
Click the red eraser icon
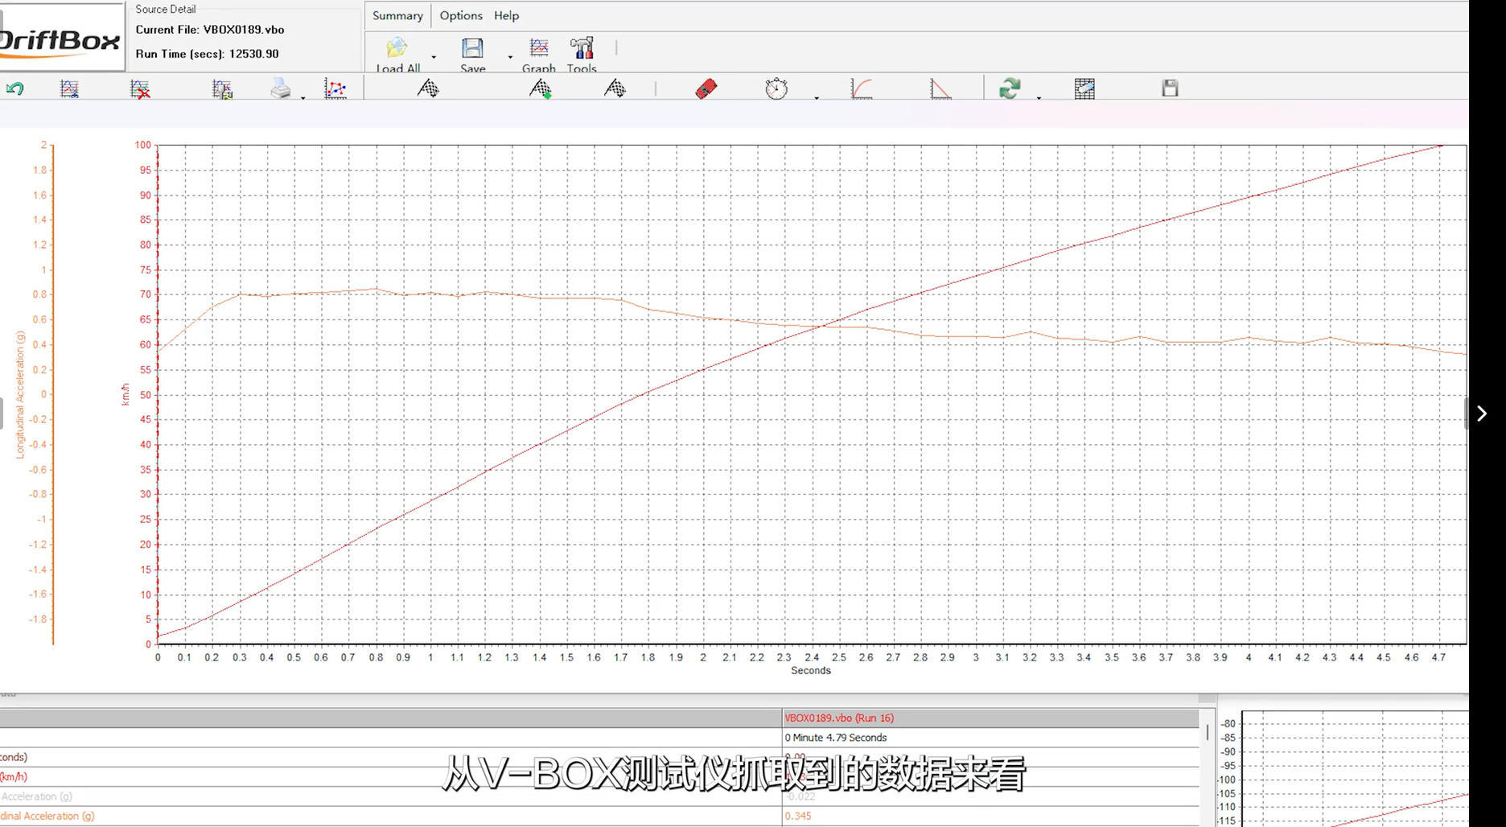coord(706,88)
